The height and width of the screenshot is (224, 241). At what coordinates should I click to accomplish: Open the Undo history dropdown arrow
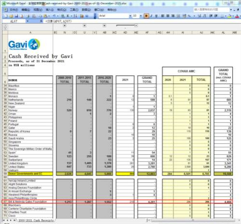pyautogui.click(x=57, y=16)
